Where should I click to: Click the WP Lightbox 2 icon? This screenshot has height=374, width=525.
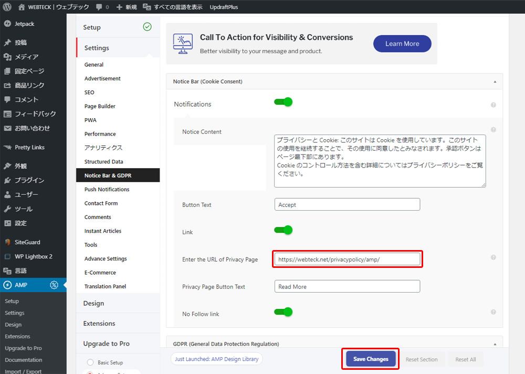[7, 256]
